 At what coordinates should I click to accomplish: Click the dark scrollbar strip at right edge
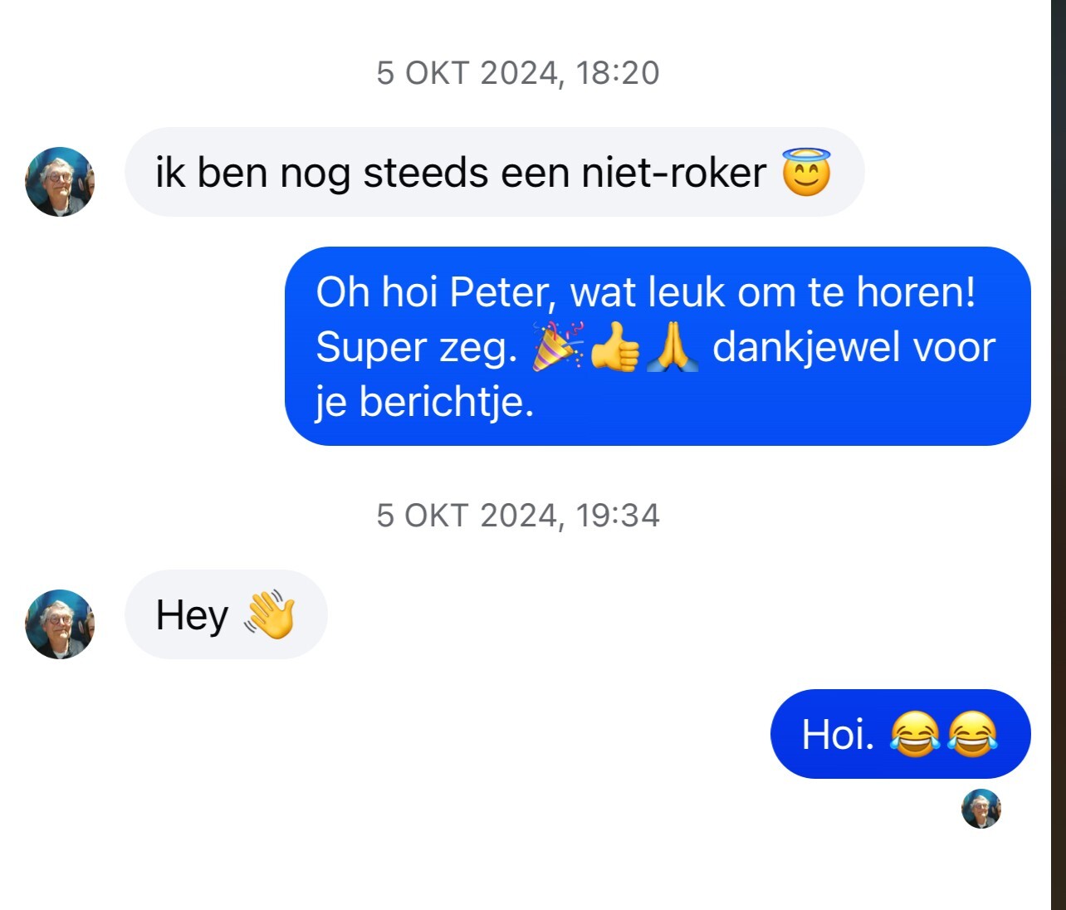(x=1059, y=455)
